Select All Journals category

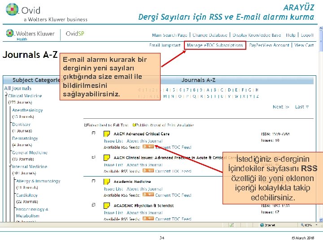click(x=17, y=88)
